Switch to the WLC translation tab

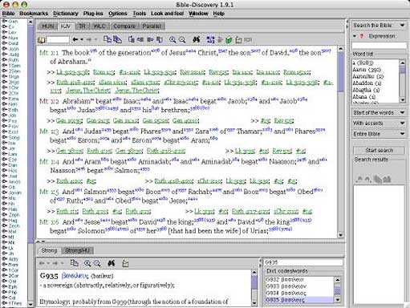coord(99,26)
